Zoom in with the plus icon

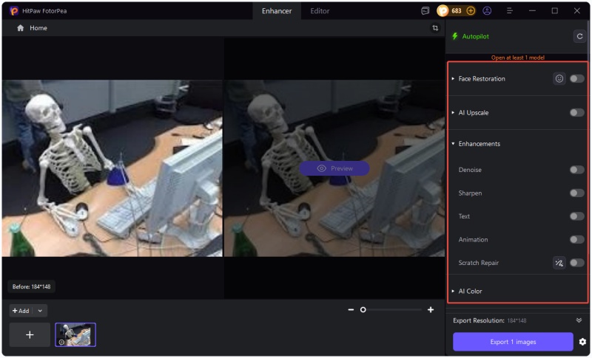coord(431,310)
